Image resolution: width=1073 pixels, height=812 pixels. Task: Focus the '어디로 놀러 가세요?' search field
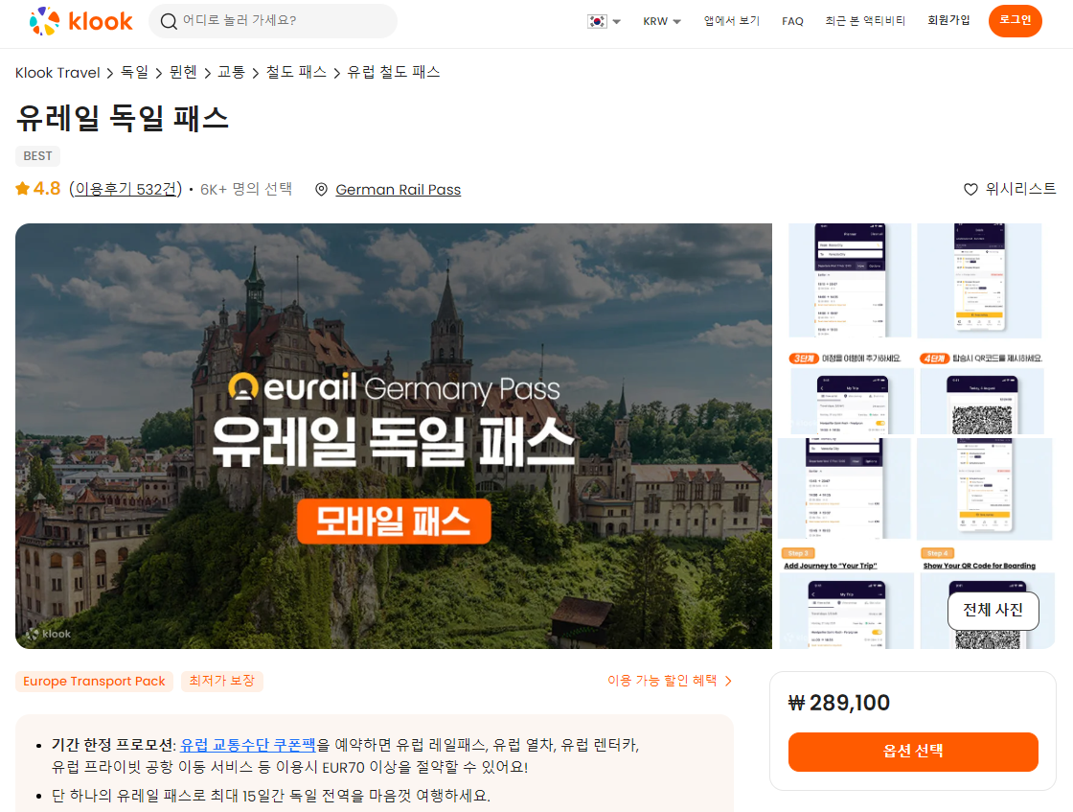(273, 21)
